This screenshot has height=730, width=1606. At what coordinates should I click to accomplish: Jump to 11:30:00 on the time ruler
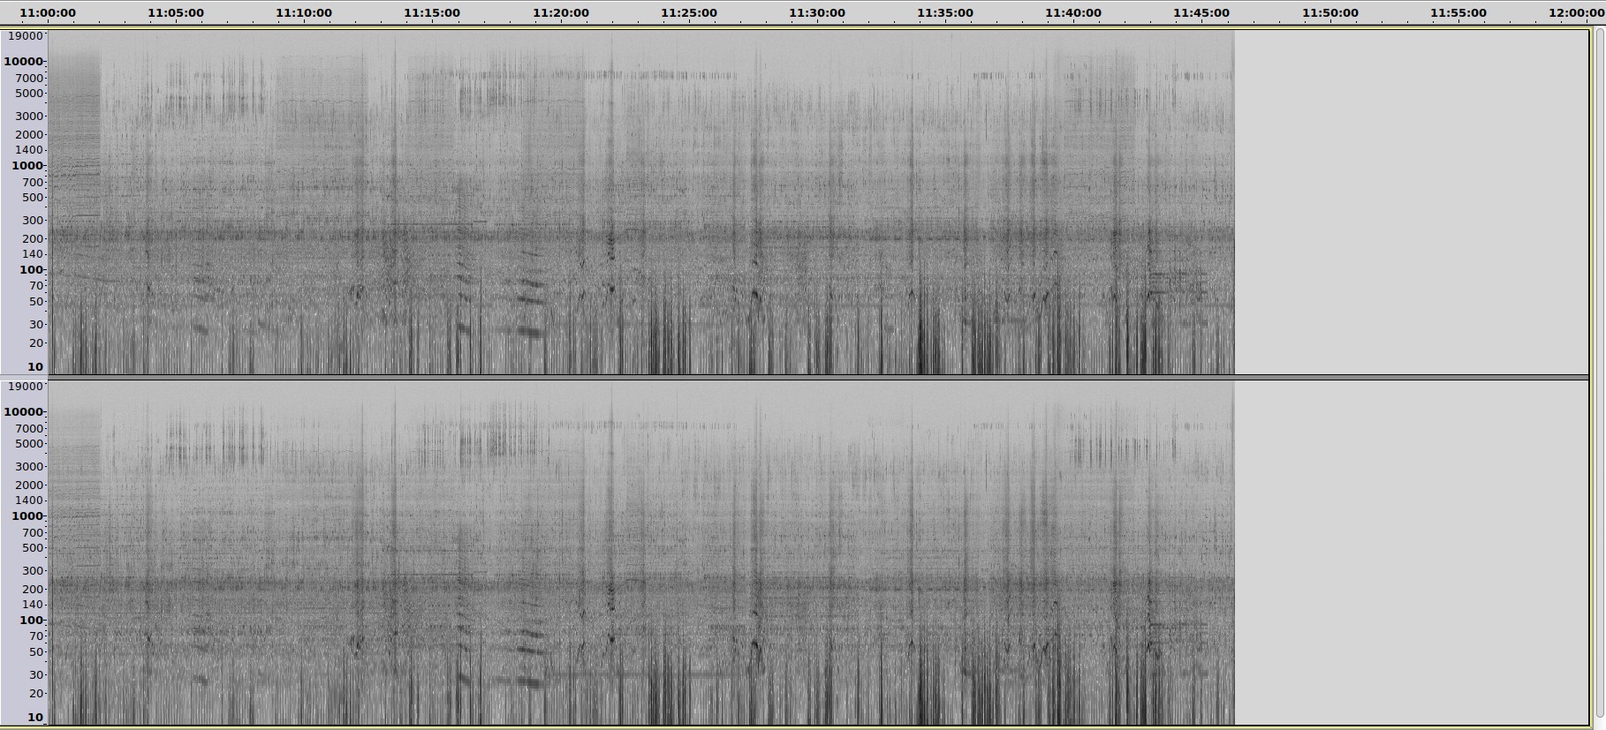click(x=816, y=12)
